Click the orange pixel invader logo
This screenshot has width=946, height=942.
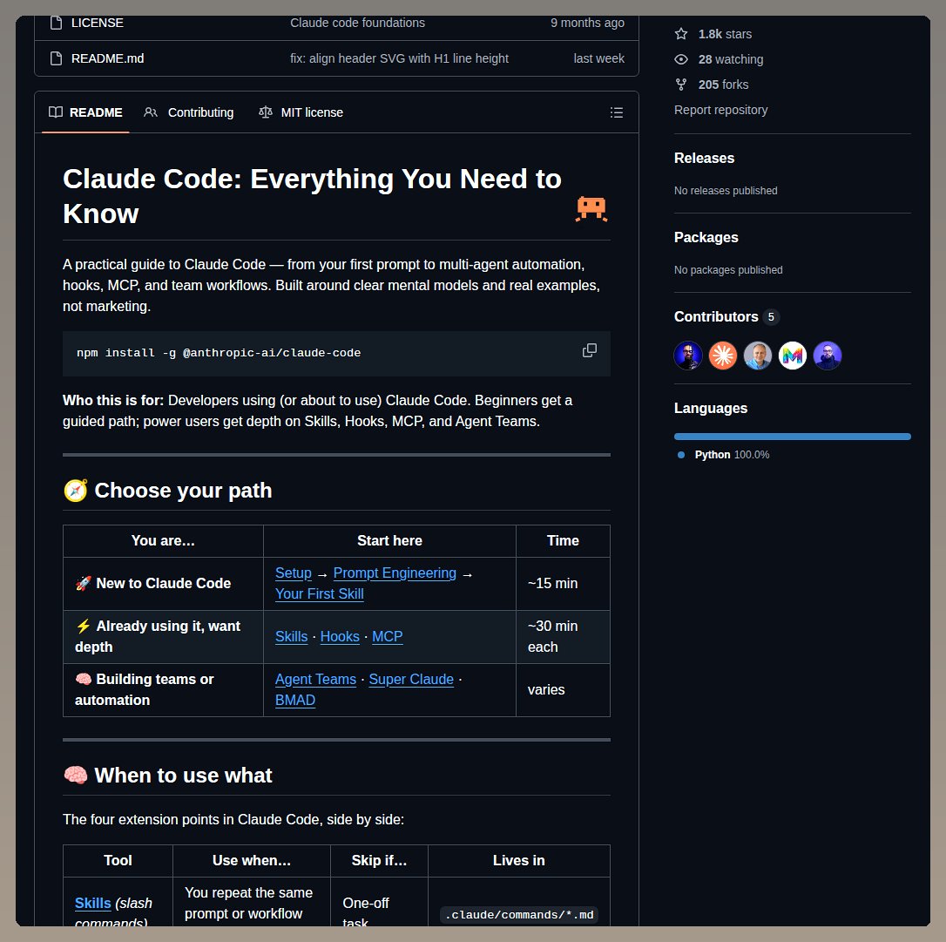(x=591, y=209)
